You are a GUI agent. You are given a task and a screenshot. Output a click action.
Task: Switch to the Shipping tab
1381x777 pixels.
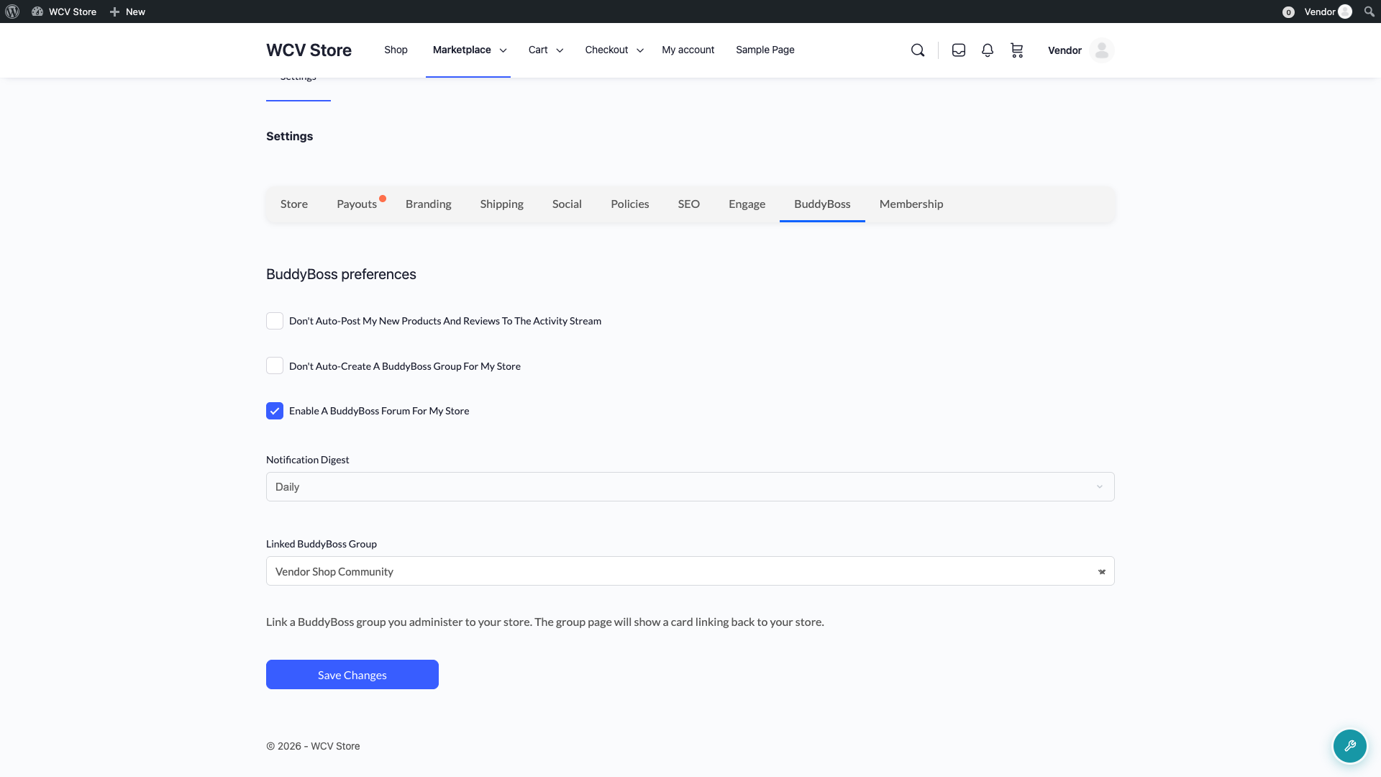click(x=502, y=204)
